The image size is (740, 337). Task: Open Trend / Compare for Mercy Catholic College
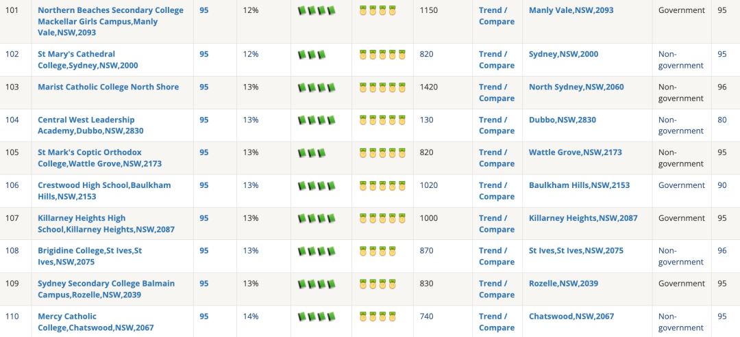497,322
